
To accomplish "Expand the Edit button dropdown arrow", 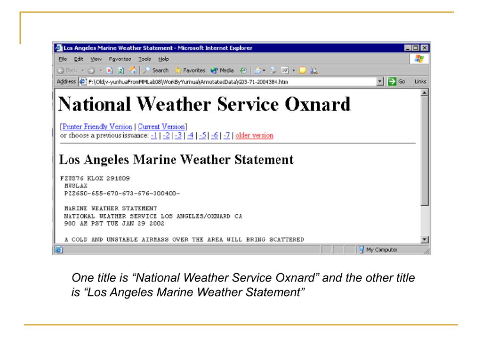I will tap(294, 71).
